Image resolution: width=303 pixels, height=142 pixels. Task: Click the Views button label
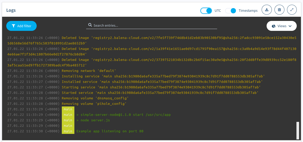[282, 26]
